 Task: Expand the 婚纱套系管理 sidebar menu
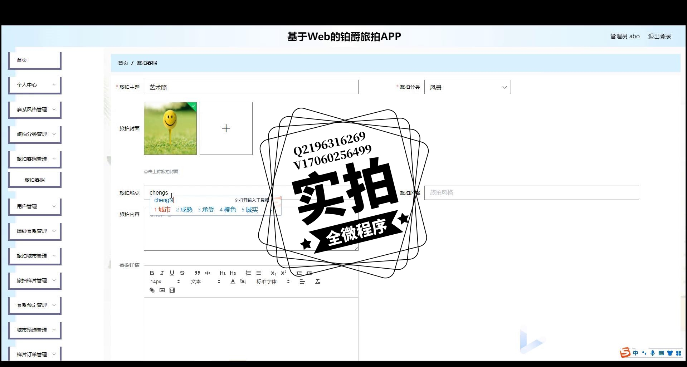(35, 231)
